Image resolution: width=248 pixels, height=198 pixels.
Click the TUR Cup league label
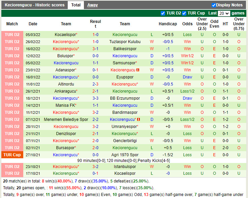[x=12, y=155]
